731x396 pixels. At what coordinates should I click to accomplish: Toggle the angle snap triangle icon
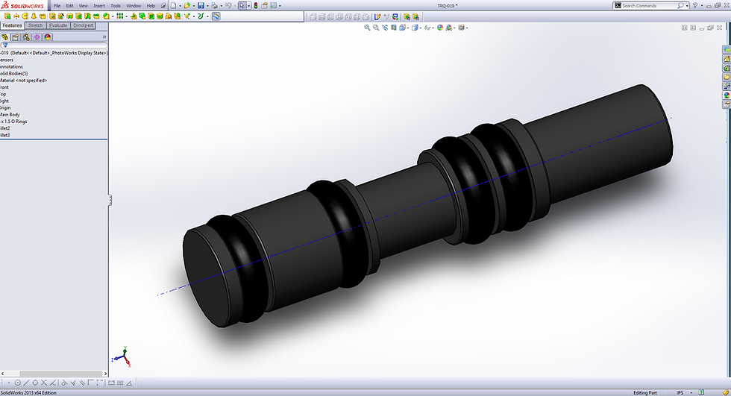(129, 383)
